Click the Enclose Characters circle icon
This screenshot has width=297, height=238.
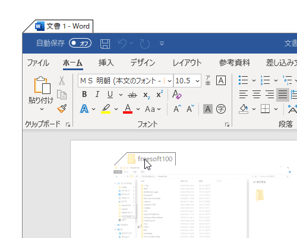coord(221,109)
